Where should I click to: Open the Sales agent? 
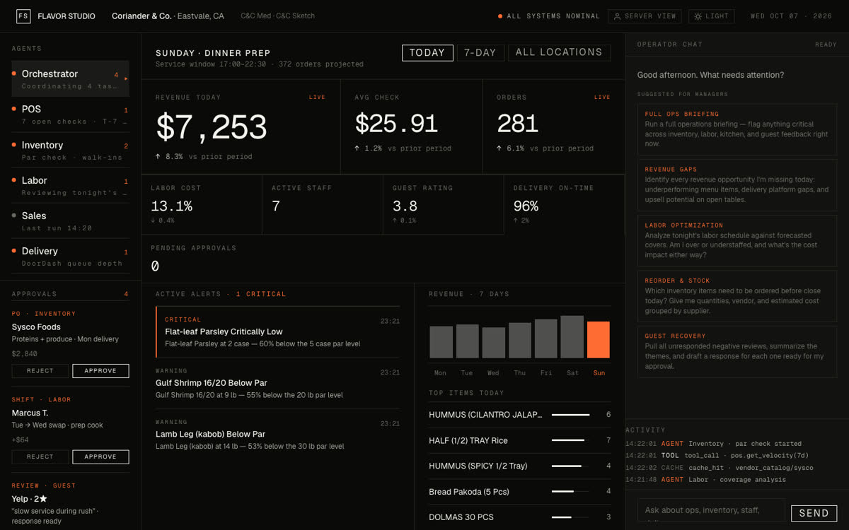coord(70,220)
